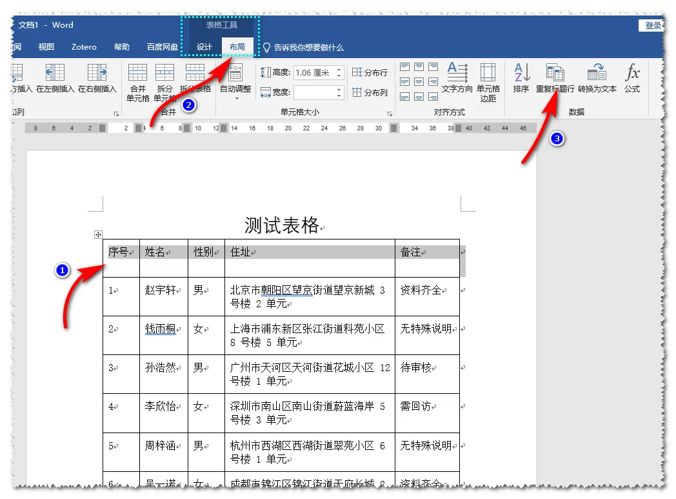The height and width of the screenshot is (499, 676).
Task: Align cell content bottom right
Action: pos(433,96)
